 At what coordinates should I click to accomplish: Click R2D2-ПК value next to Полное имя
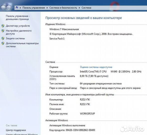[85, 104]
